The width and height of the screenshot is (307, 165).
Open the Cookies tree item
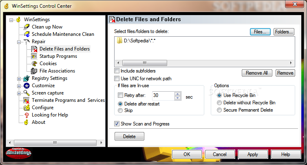[48, 64]
